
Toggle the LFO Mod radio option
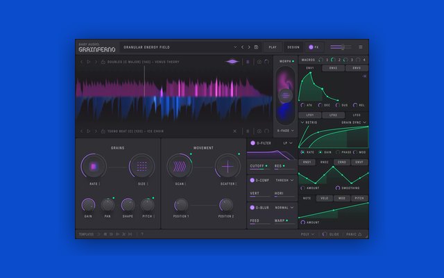tap(355, 152)
